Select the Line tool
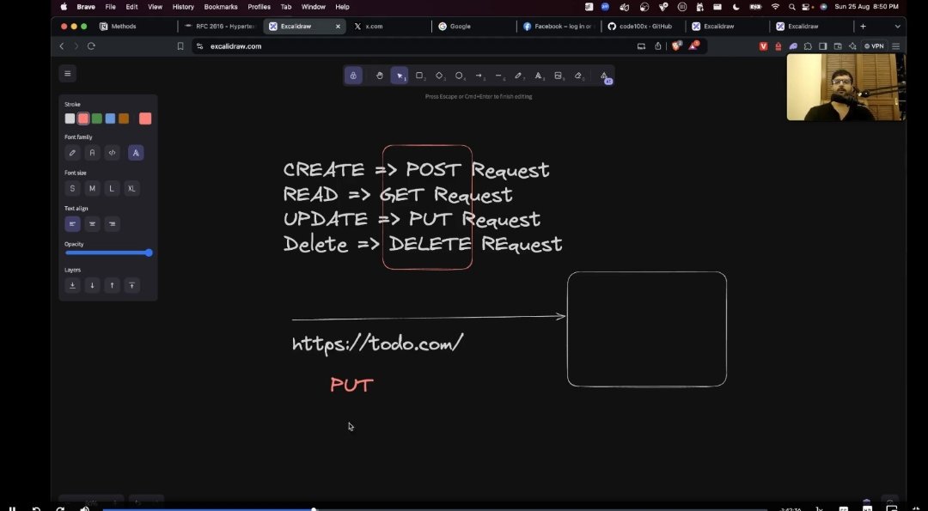928x511 pixels. [499, 76]
